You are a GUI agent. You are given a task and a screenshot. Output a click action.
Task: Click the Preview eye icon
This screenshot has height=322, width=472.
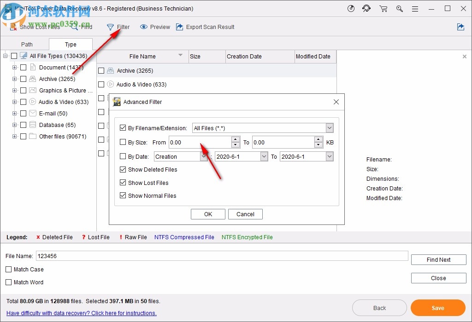[x=144, y=27]
